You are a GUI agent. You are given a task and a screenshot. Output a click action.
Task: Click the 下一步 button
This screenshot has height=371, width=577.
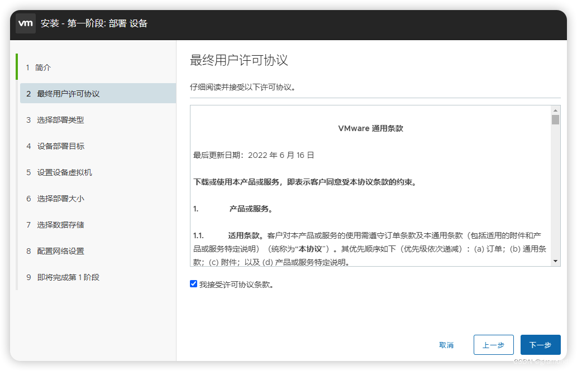(x=541, y=345)
